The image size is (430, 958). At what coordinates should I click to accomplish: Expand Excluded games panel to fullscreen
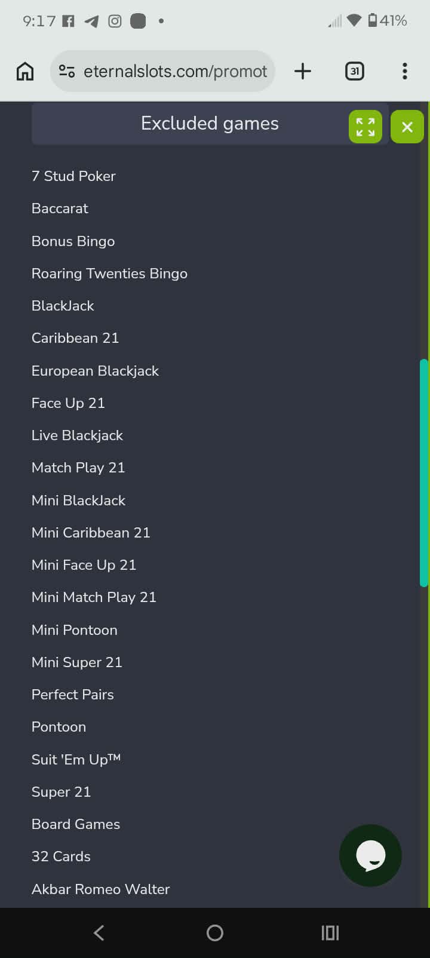365,127
